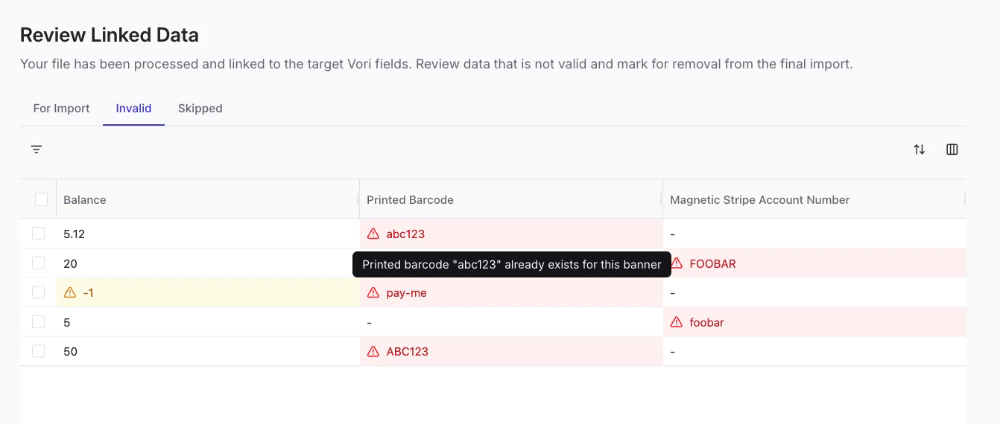
Task: Switch to the For Import tab
Action: pos(61,109)
